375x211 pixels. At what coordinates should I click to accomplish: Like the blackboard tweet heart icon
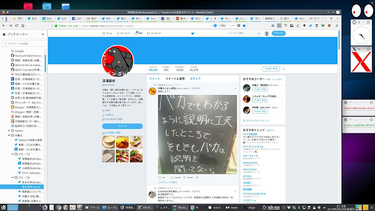185,178
